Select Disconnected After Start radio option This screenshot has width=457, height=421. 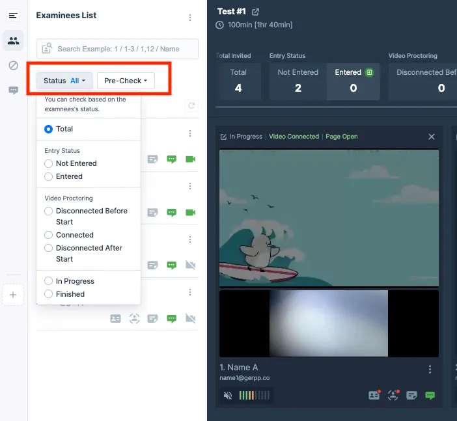pyautogui.click(x=48, y=248)
